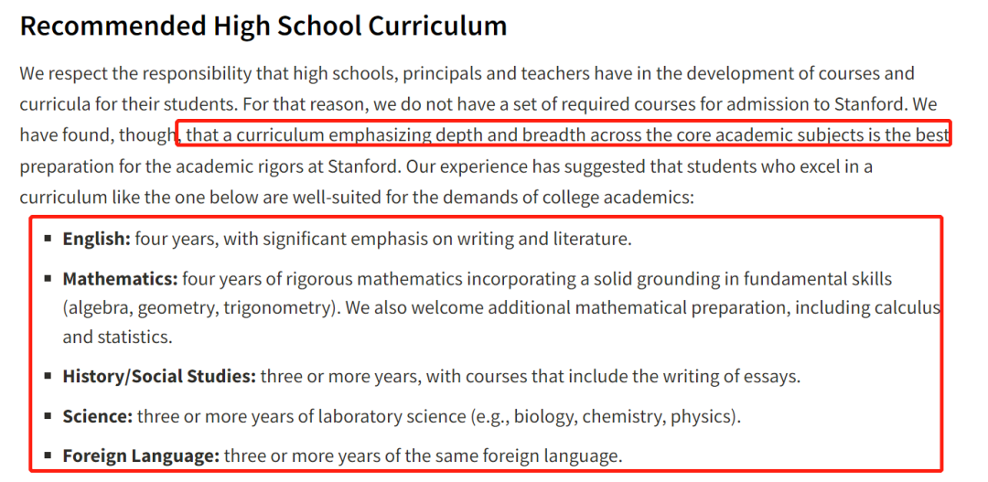Click the highlighted sentence about depth and breadth
This screenshot has height=482, width=988.
pos(564,134)
